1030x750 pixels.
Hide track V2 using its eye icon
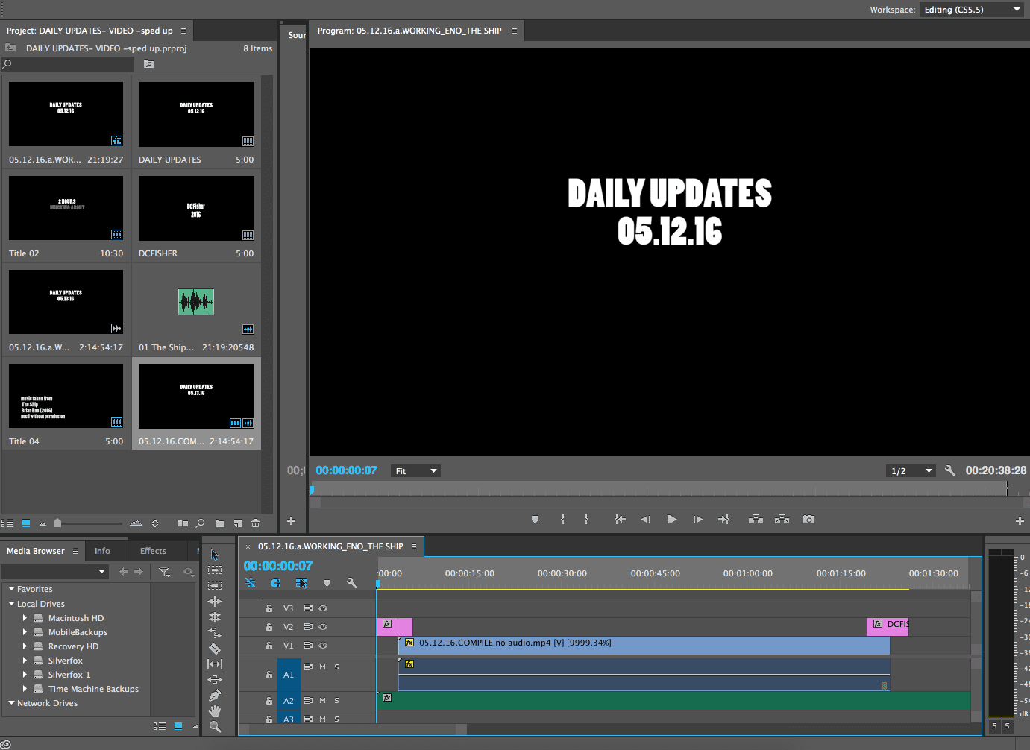pos(323,627)
